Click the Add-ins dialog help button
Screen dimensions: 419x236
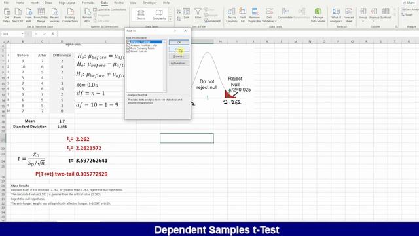point(175,31)
